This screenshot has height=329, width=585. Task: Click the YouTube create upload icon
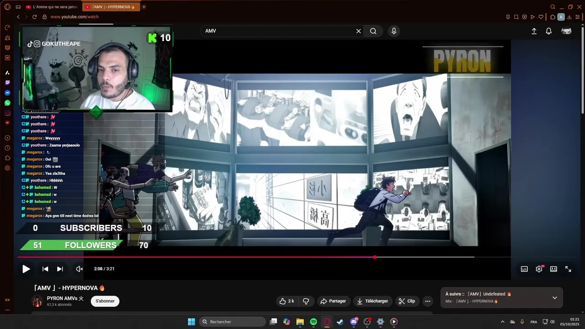534,31
